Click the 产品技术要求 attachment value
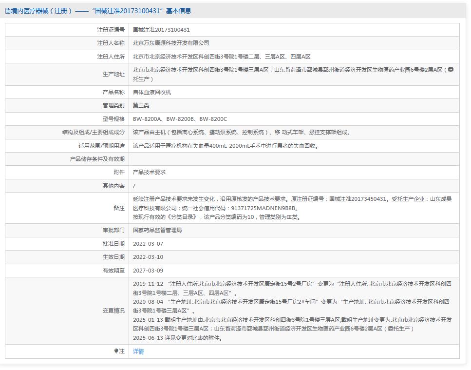Screen dimensions: 471x370 pos(149,172)
